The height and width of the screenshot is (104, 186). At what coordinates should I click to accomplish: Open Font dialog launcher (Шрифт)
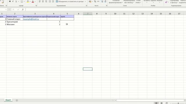pyautogui.click(x=36, y=5)
